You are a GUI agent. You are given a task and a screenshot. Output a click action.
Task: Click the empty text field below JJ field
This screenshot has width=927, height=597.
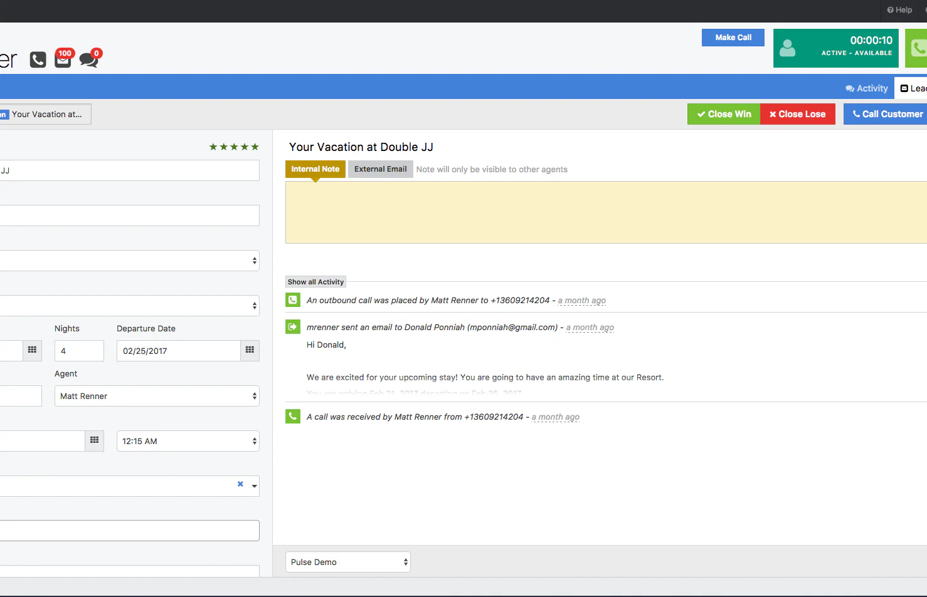click(x=130, y=215)
